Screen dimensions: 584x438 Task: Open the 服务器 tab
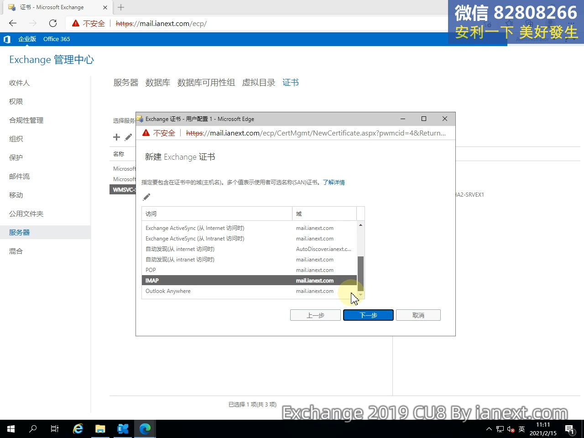pos(125,83)
